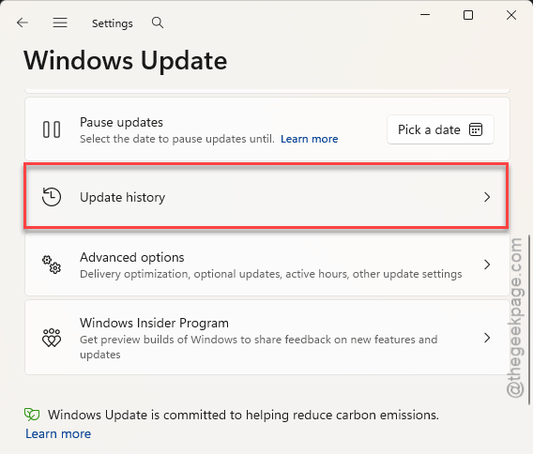
Task: Open the hamburger navigation menu
Action: click(x=60, y=23)
